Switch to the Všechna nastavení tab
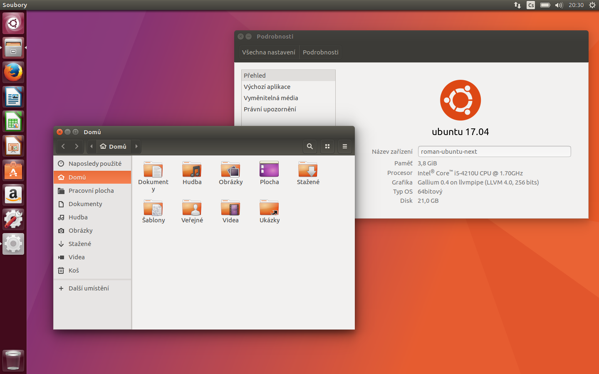 [x=269, y=52]
